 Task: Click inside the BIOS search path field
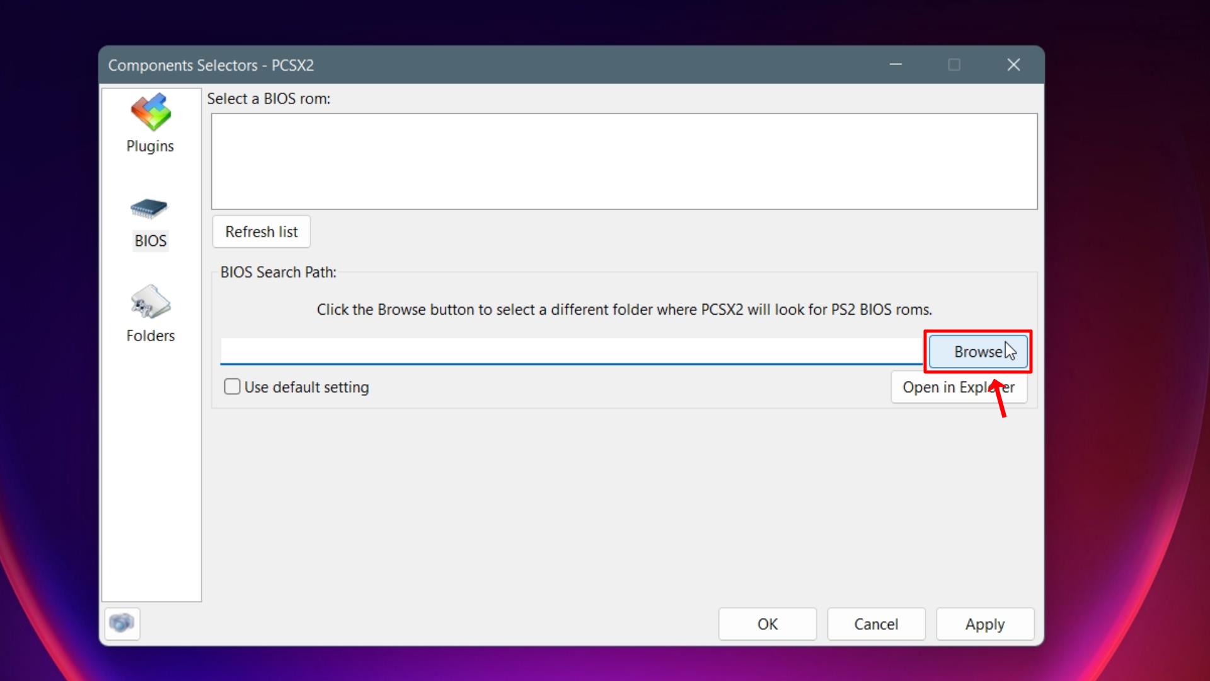click(x=567, y=351)
